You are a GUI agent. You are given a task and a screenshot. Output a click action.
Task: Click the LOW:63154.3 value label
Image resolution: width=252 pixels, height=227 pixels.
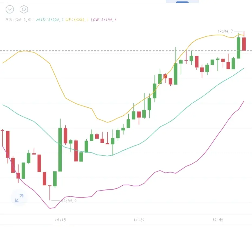pos(104,20)
